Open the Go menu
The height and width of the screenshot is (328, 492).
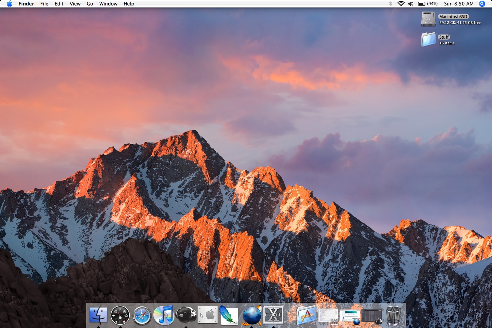coord(90,4)
